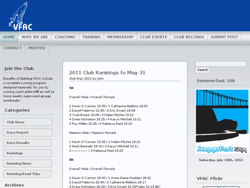This screenshot has height=188, width=250.
Task: Open the Club Records menu item
Action: [189, 37]
